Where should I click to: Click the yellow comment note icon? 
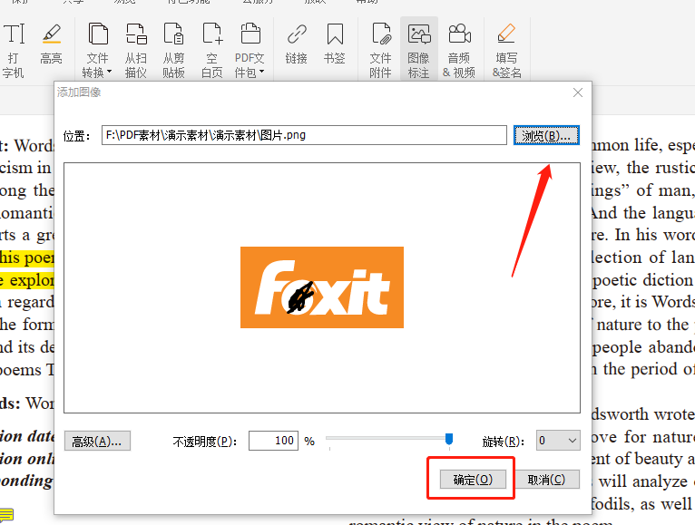(x=6, y=515)
